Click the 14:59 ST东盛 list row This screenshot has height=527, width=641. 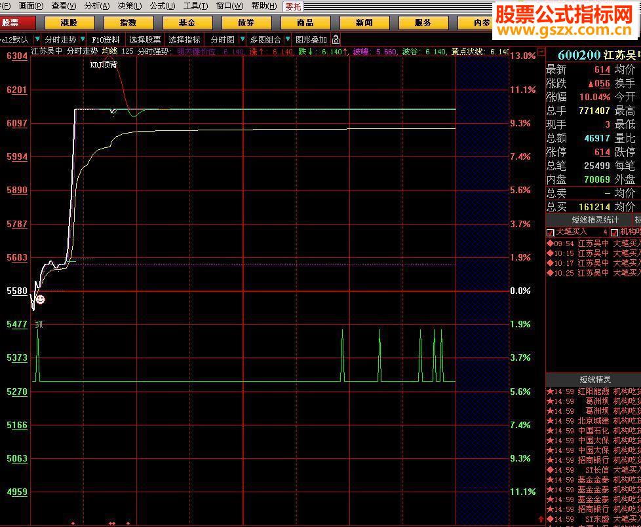(594, 519)
